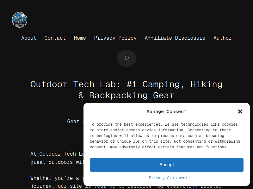Click the Outdoor Tech Lab heading text

pyautogui.click(x=126, y=90)
